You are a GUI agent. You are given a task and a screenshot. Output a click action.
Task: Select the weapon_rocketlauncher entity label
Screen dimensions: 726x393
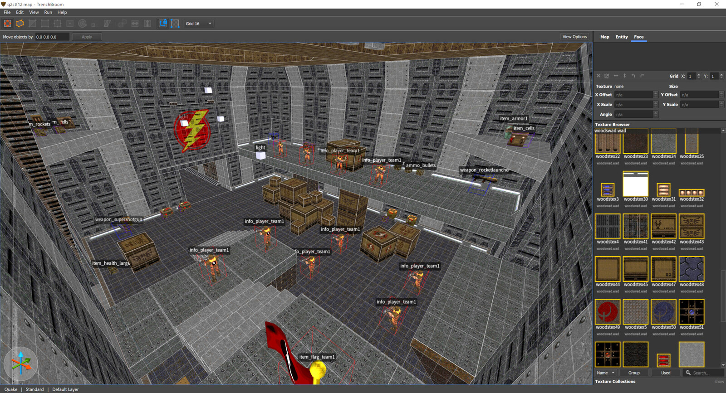click(x=485, y=170)
